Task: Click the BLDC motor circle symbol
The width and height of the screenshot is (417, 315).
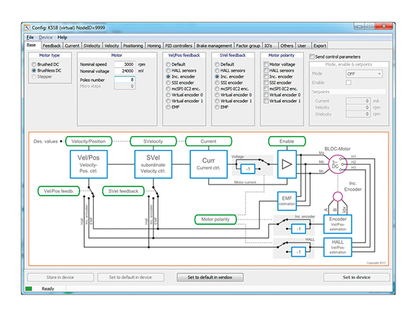Action: pos(338,164)
